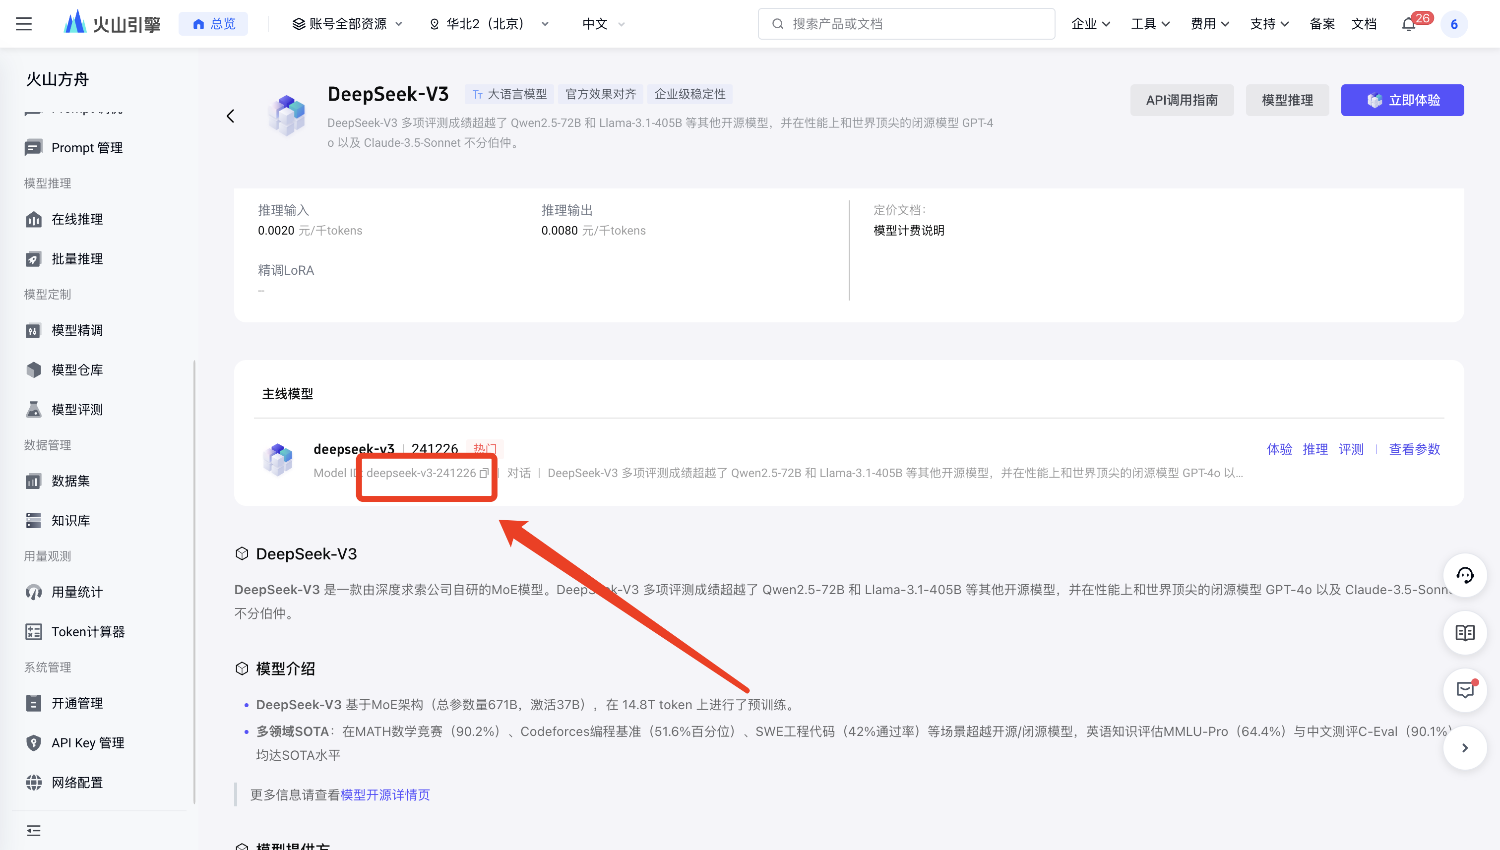Click the 火山方舟 sidebar title
This screenshot has width=1500, height=850.
[57, 79]
